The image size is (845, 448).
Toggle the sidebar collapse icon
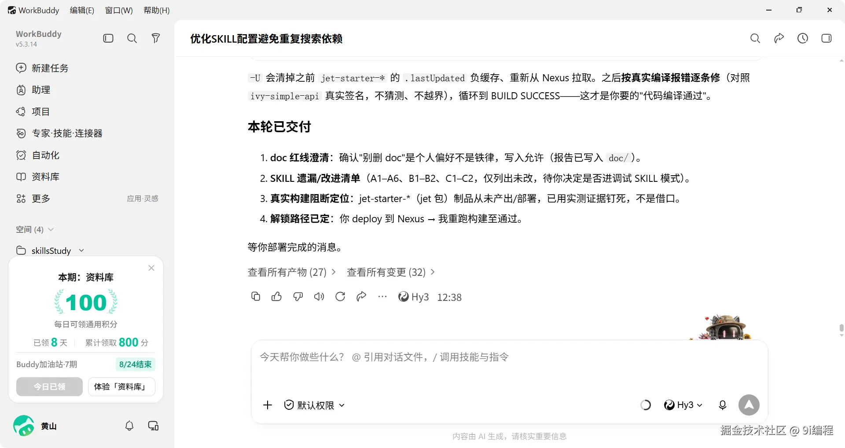pos(108,38)
